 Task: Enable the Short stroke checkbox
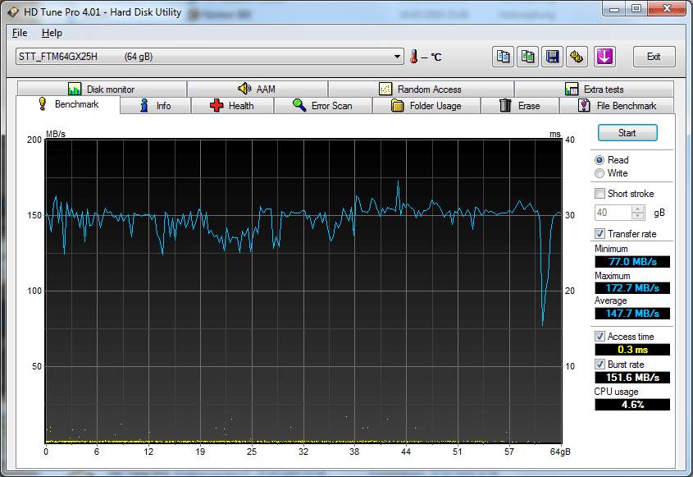tap(600, 194)
